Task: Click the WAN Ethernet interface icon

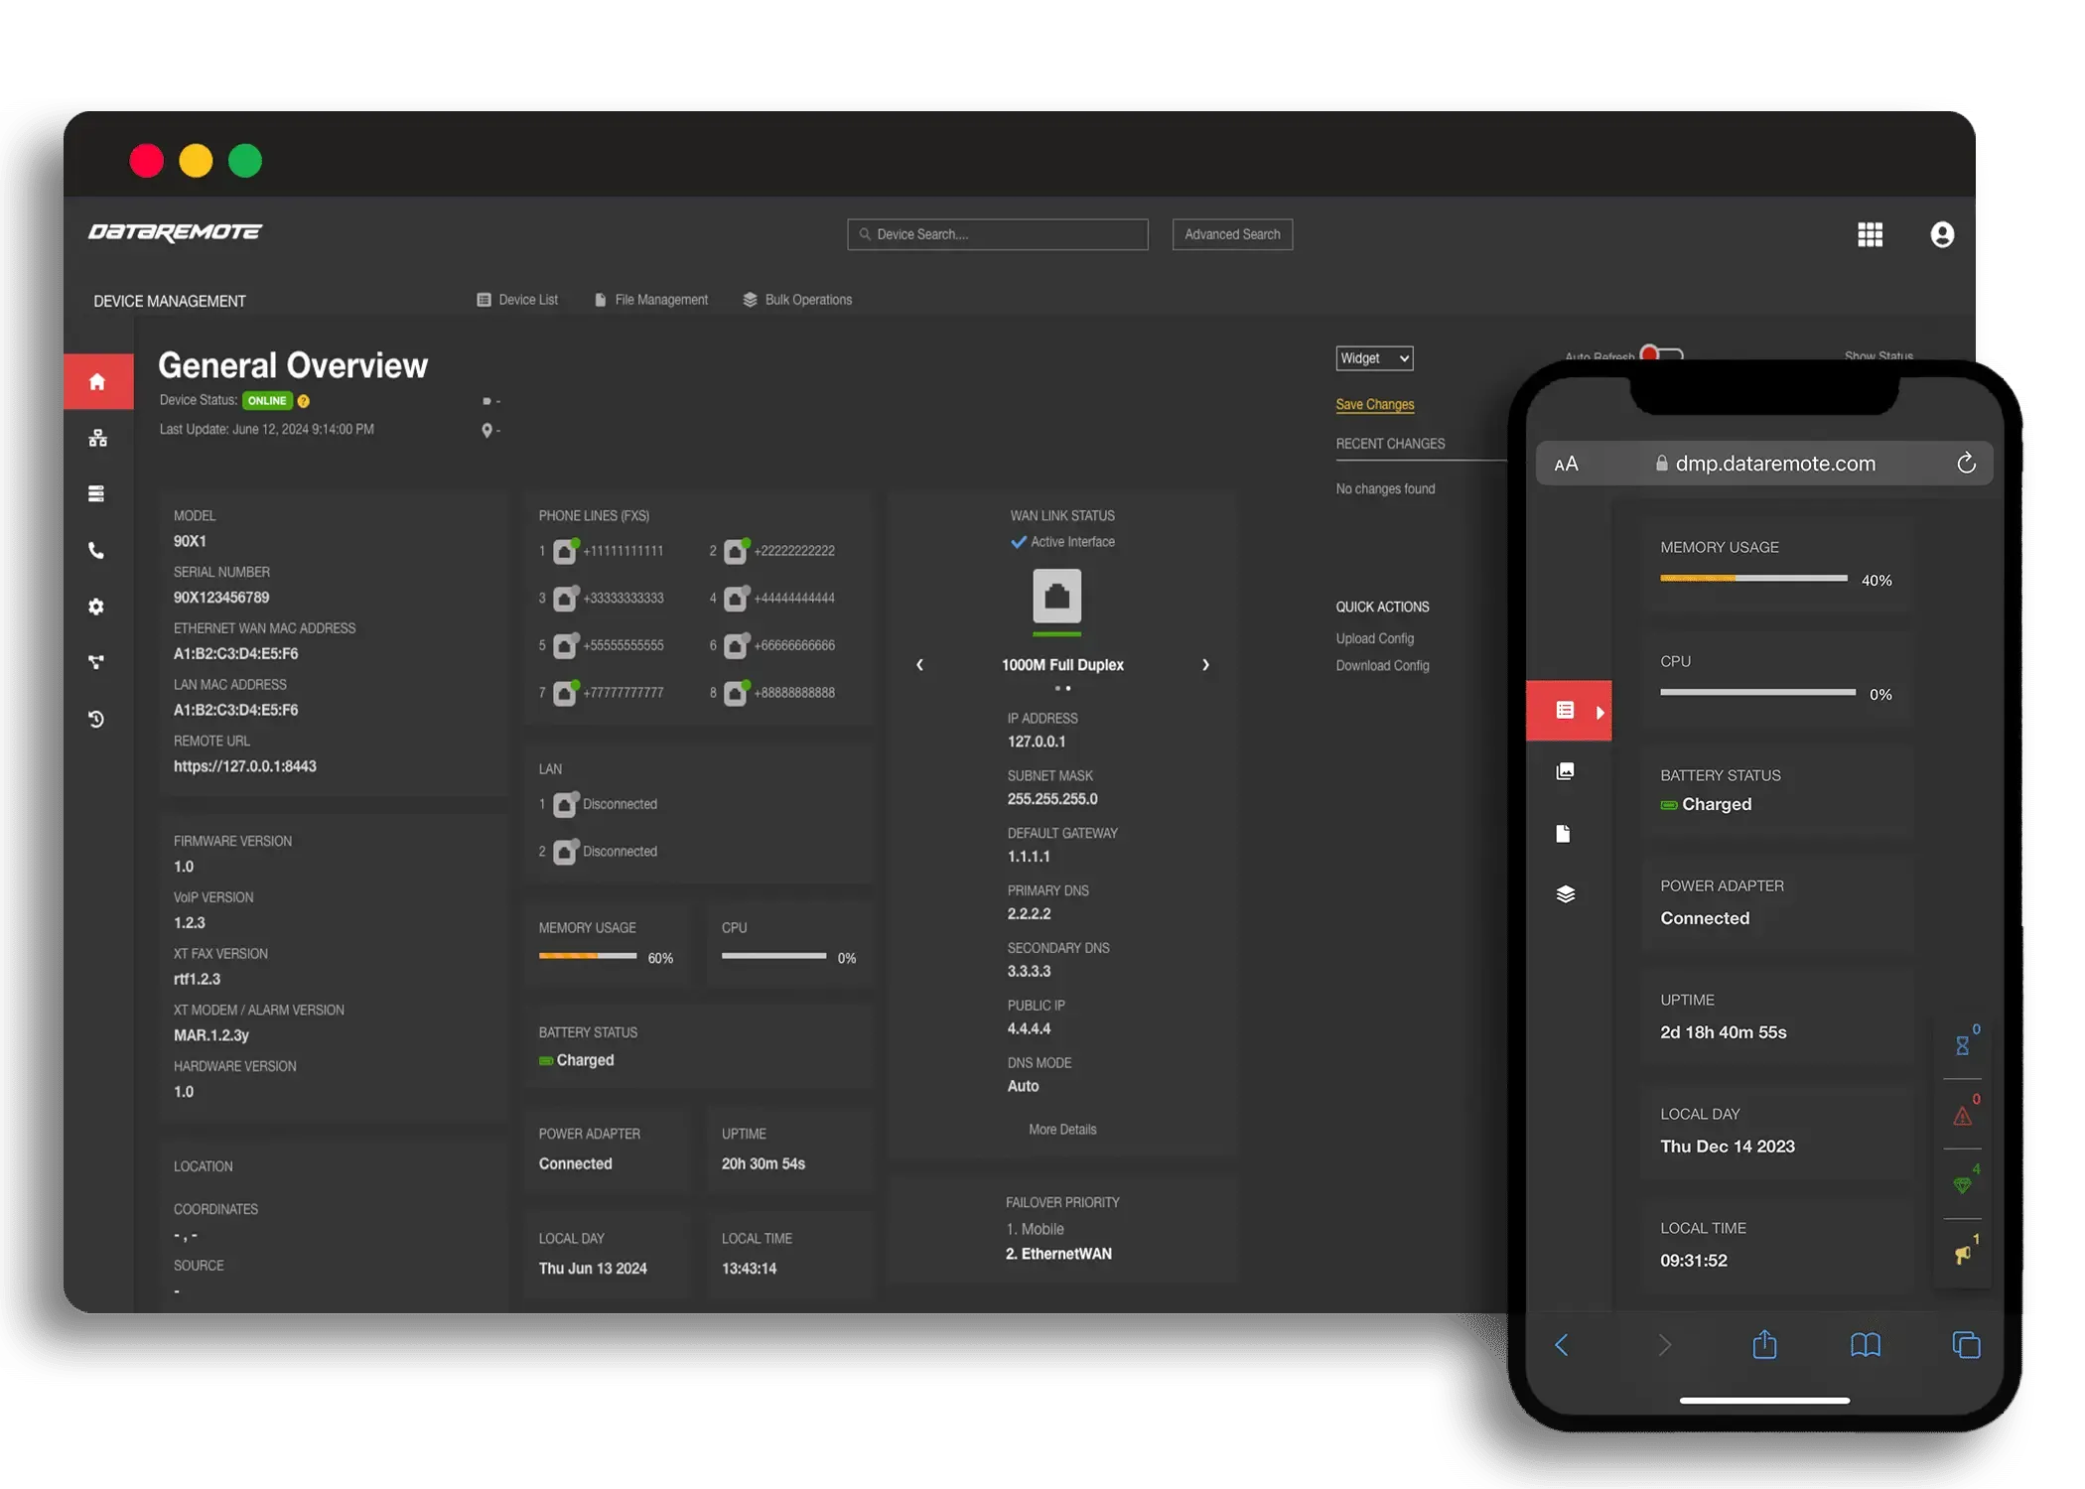Action: tap(1056, 596)
